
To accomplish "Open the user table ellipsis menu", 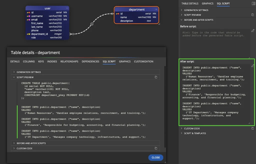I will (67, 8).
